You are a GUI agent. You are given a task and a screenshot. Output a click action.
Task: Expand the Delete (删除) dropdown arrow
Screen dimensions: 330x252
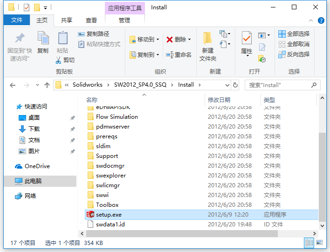189,39
